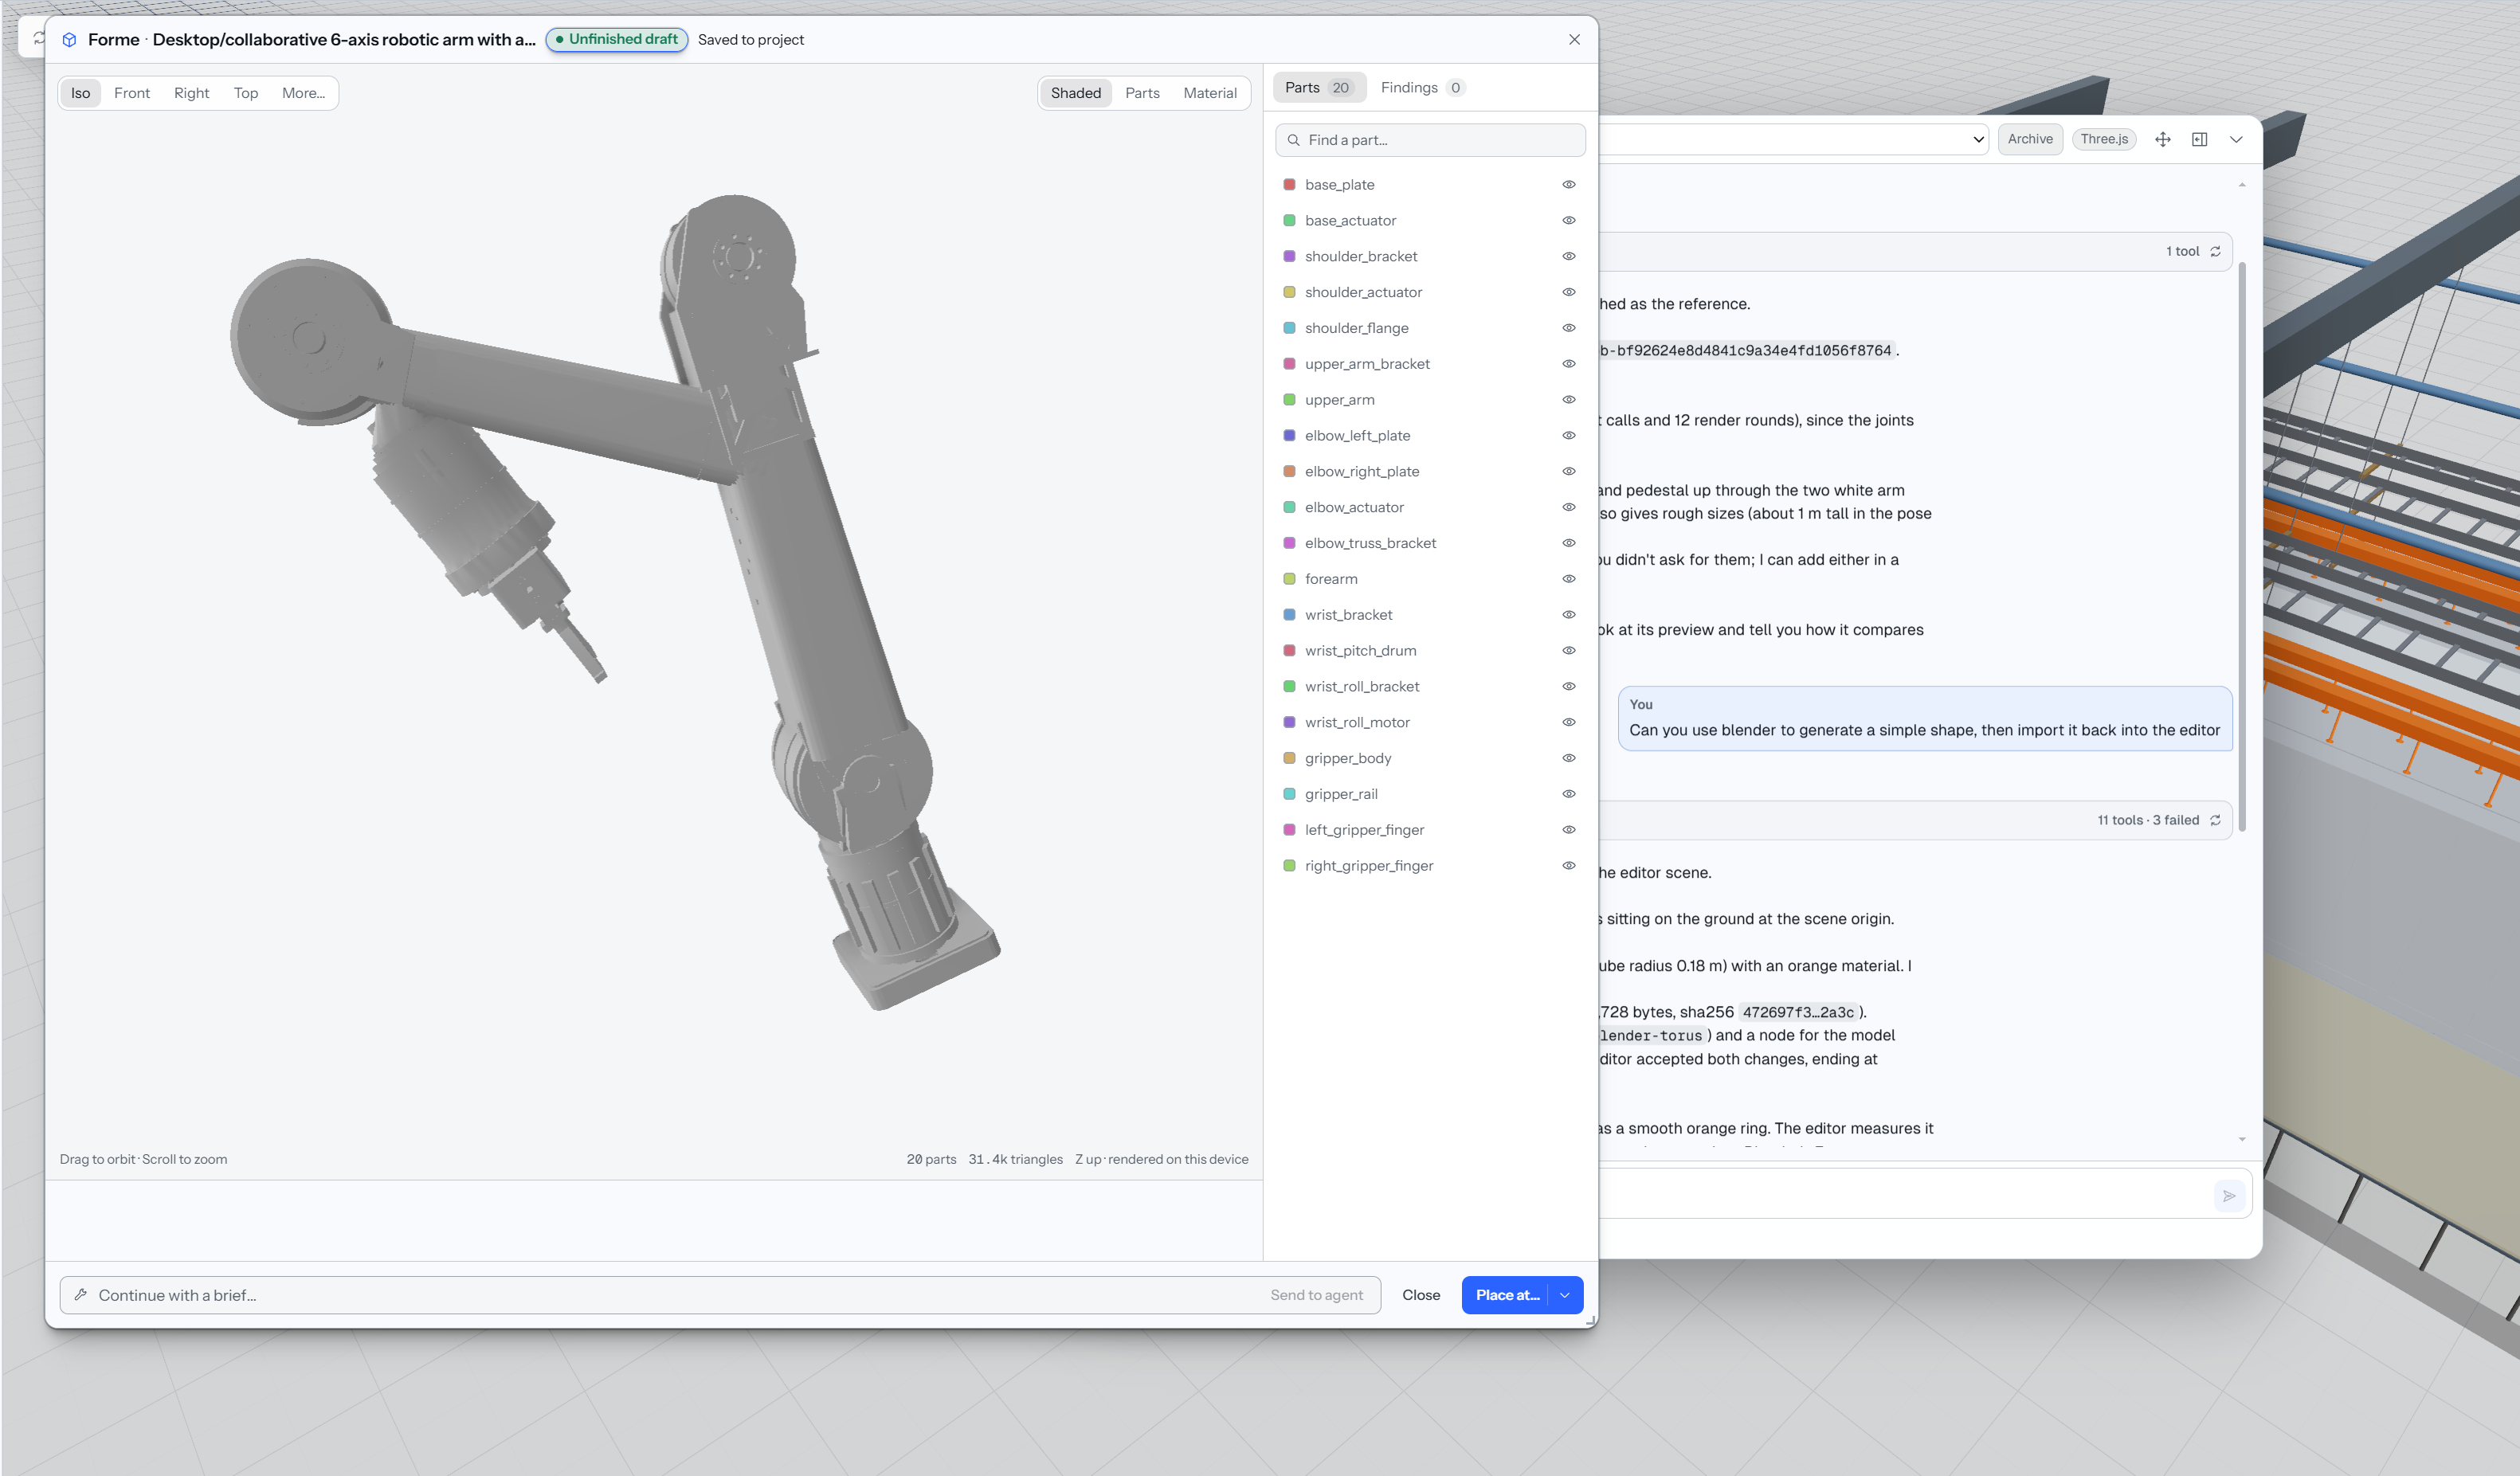Select the Parts render mode in the viewport

(x=1142, y=93)
